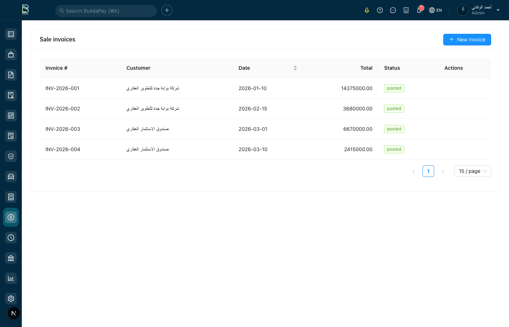This screenshot has width=509, height=327.
Task: Click the bank building sidebar icon
Action: point(11,258)
